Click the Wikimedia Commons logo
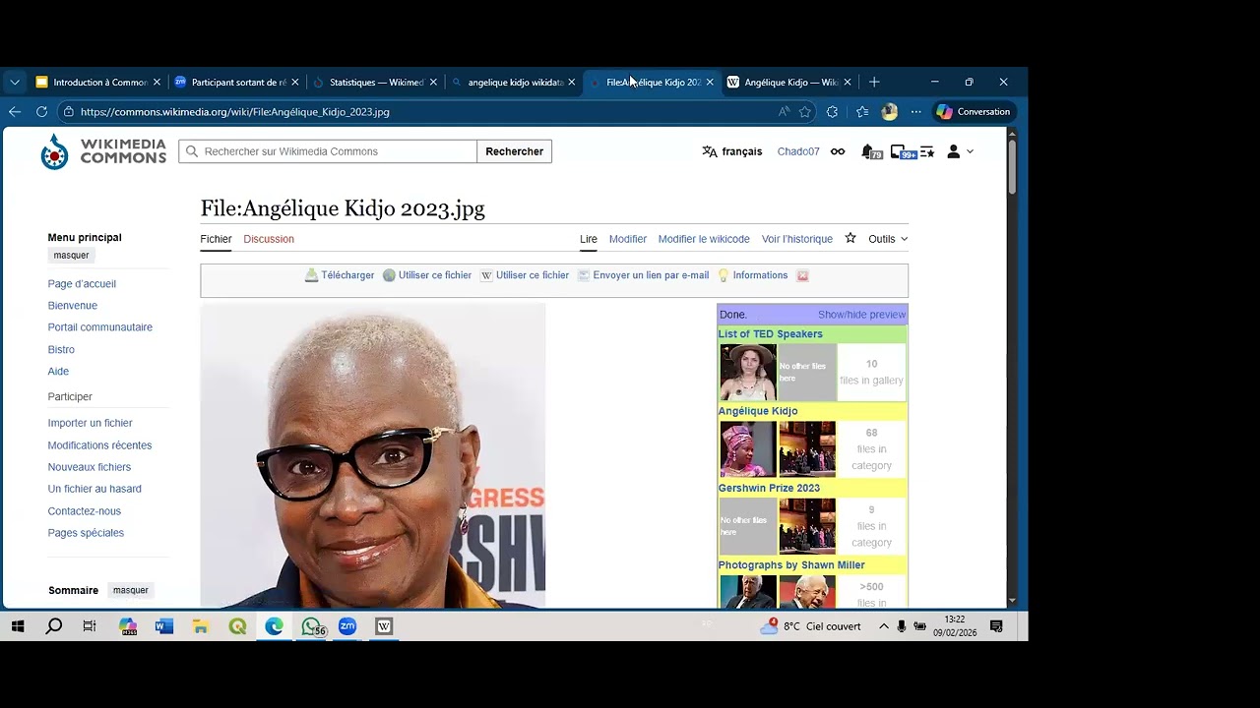 click(103, 151)
